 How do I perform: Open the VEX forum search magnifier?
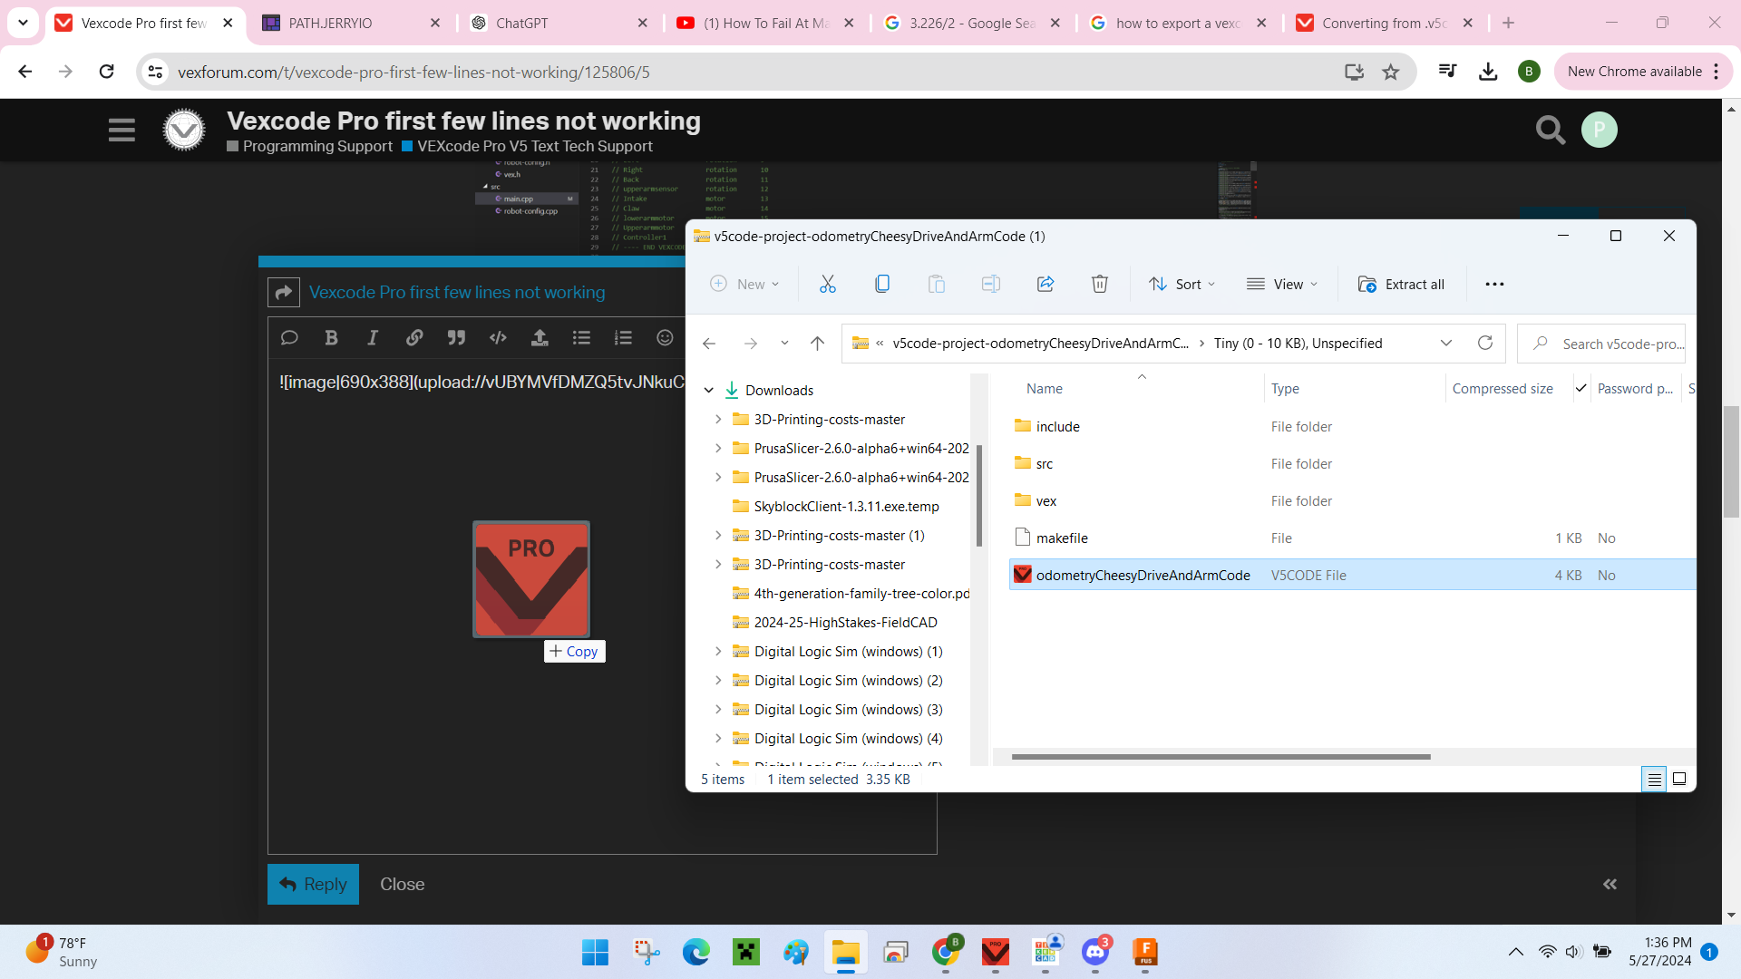pyautogui.click(x=1551, y=130)
